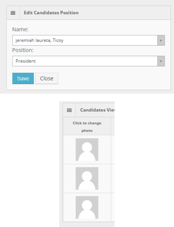This screenshot has width=174, height=227.
Task: Click the cut-off column header beside 'Click to change photo'
Action: [x=113, y=127]
